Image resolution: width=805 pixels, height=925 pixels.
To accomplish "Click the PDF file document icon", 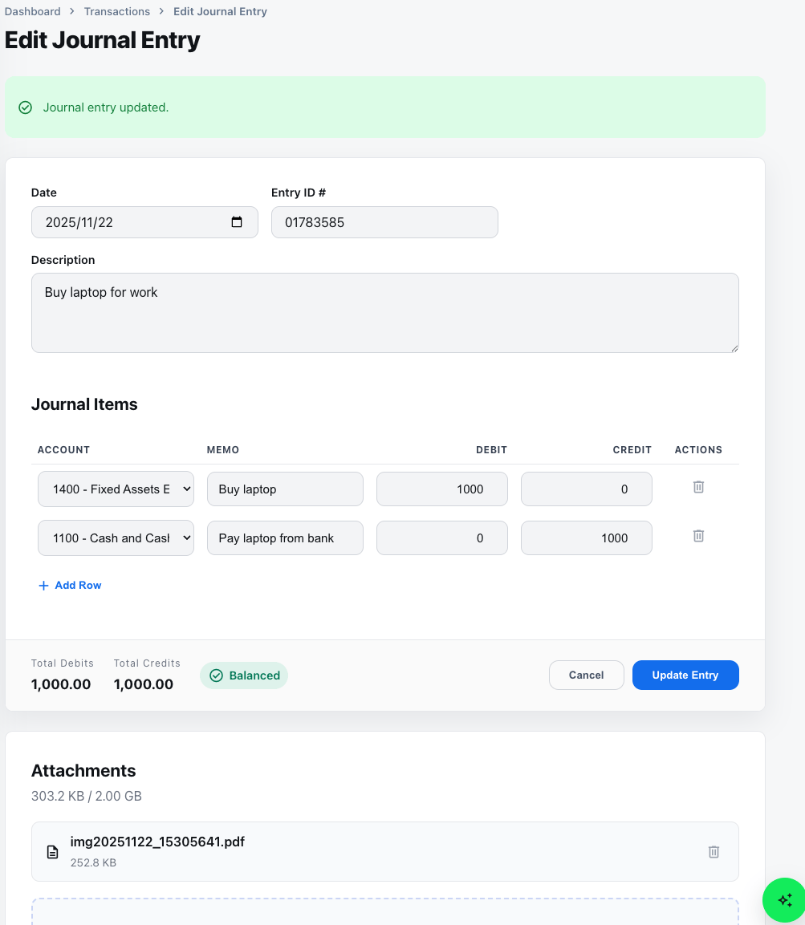I will pos(53,852).
